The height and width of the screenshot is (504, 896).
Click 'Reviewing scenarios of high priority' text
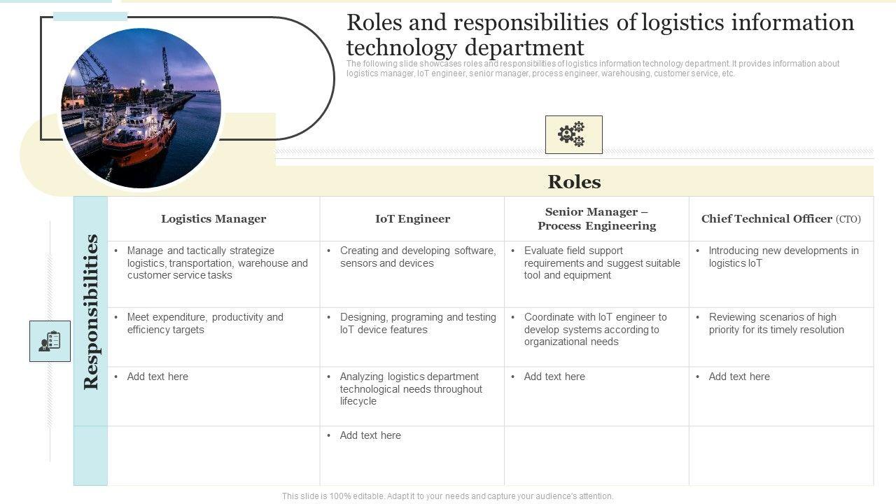click(x=776, y=323)
